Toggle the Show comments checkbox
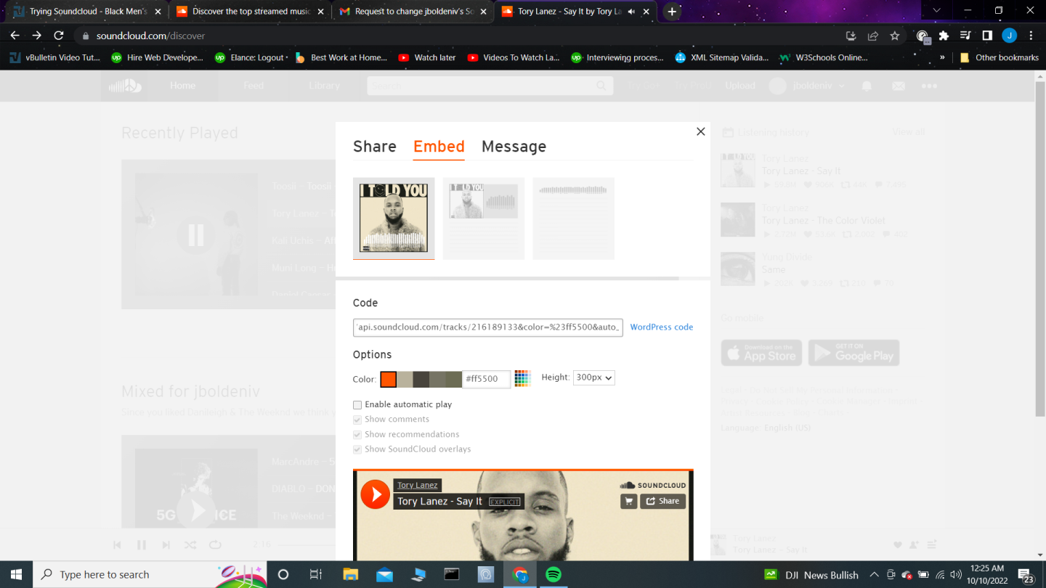Image resolution: width=1046 pixels, height=588 pixels. pyautogui.click(x=357, y=420)
